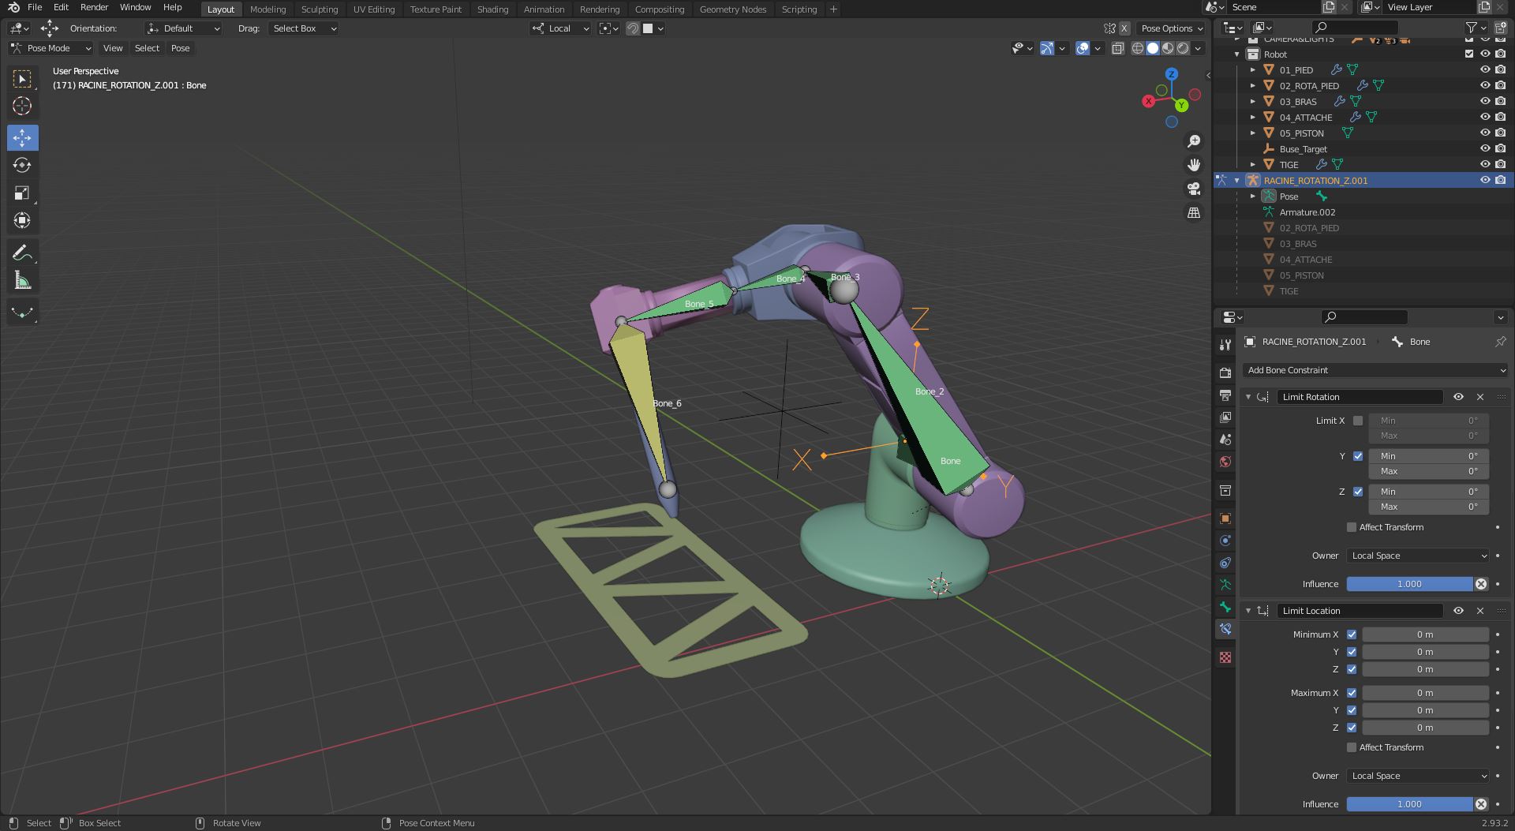
Task: Click the Zoom view magnifier icon
Action: pos(1194,140)
